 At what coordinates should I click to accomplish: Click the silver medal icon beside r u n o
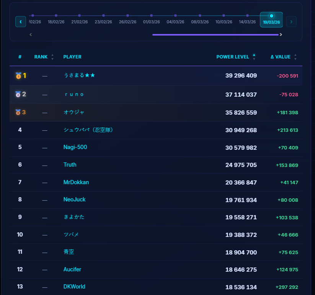tap(18, 94)
